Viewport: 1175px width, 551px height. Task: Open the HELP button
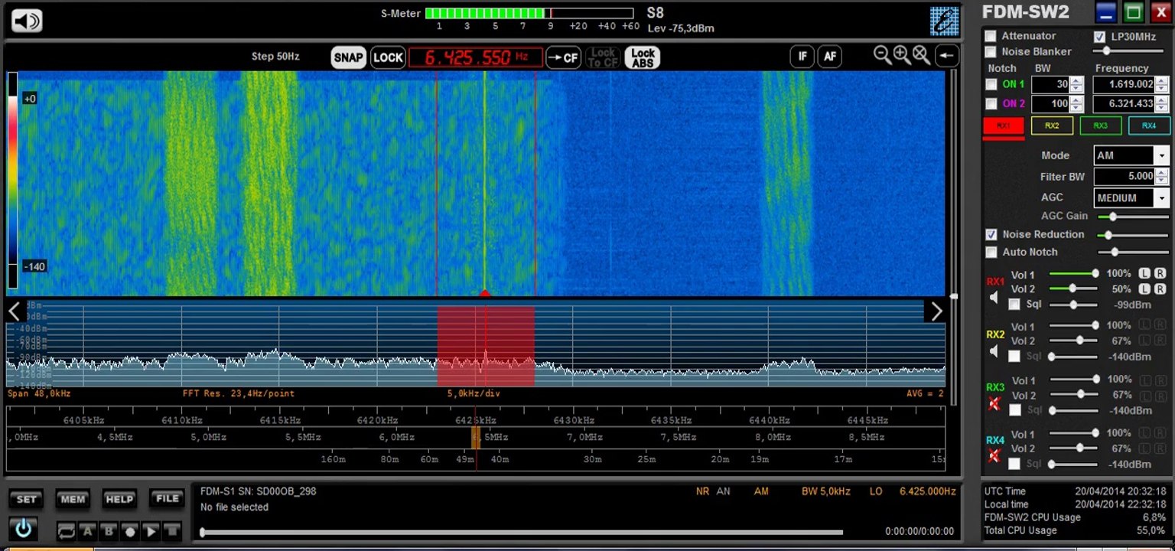(119, 499)
